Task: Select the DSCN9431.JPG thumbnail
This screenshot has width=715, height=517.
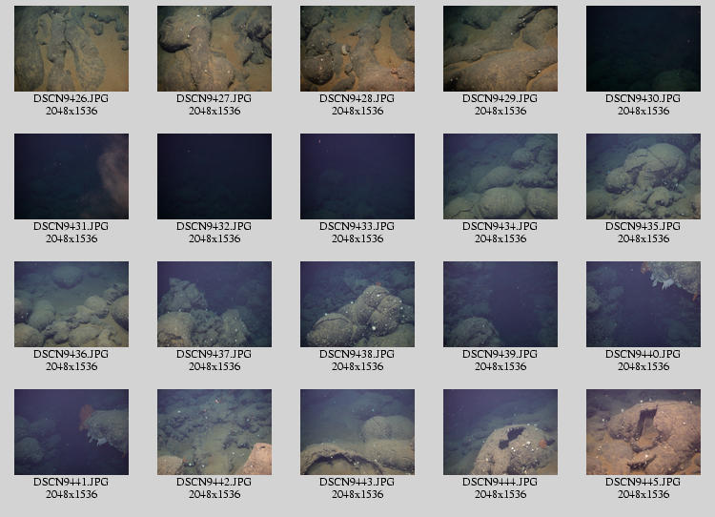Action: point(71,176)
